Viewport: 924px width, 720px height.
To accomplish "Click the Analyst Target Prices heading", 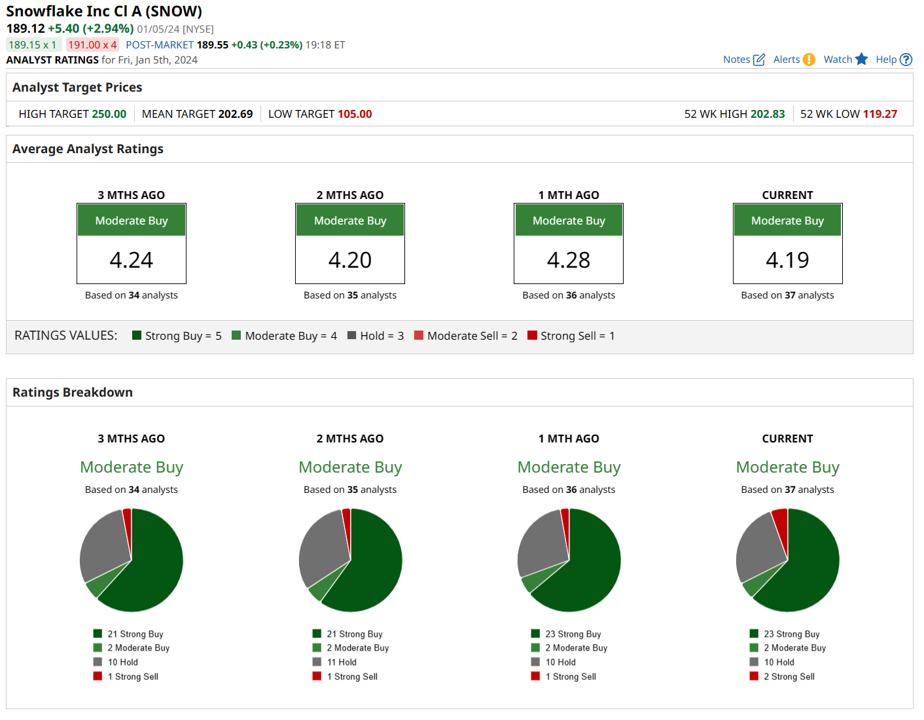I will click(77, 87).
